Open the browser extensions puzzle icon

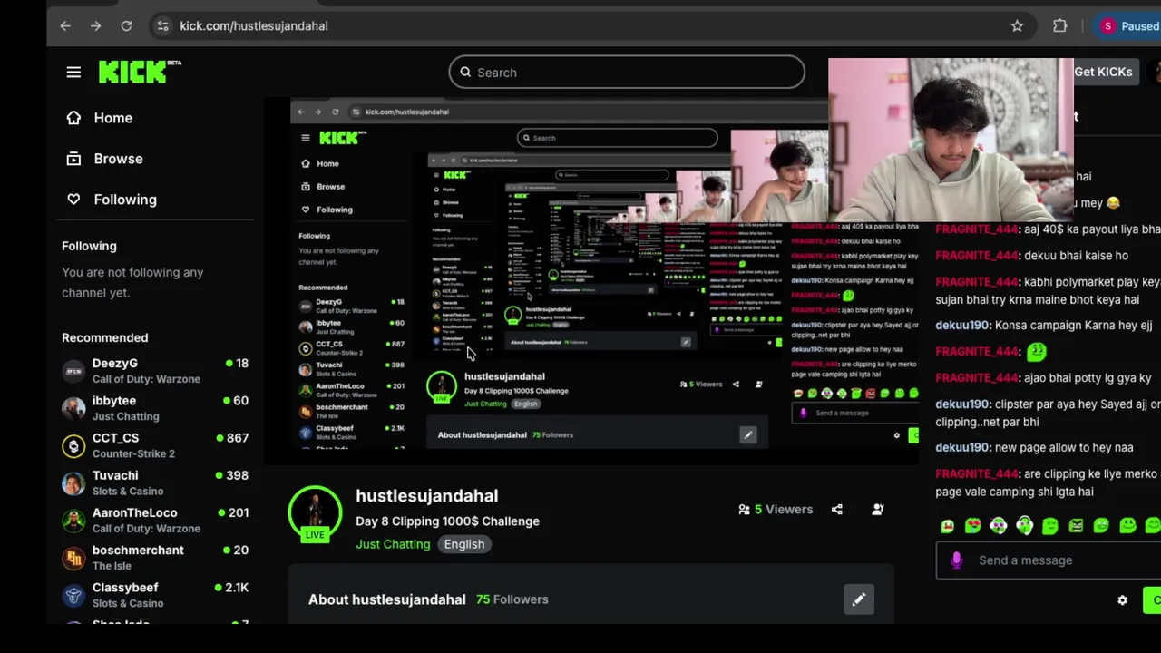(1059, 26)
